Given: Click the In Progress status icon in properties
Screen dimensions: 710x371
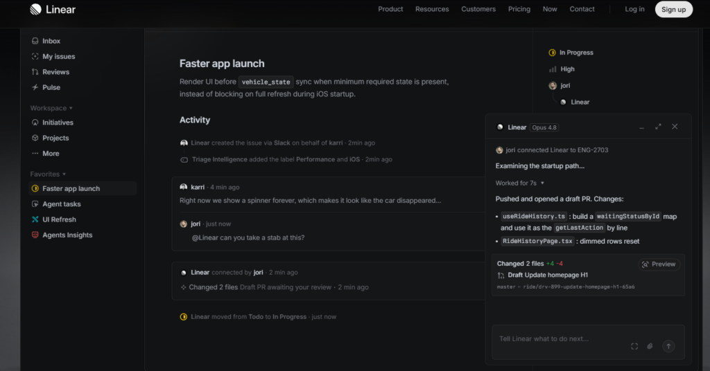Looking at the screenshot, I should [x=552, y=53].
